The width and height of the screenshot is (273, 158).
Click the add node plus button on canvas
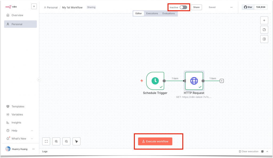click(264, 20)
